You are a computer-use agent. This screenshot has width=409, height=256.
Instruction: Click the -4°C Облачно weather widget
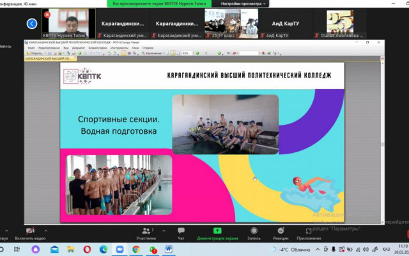(291, 250)
